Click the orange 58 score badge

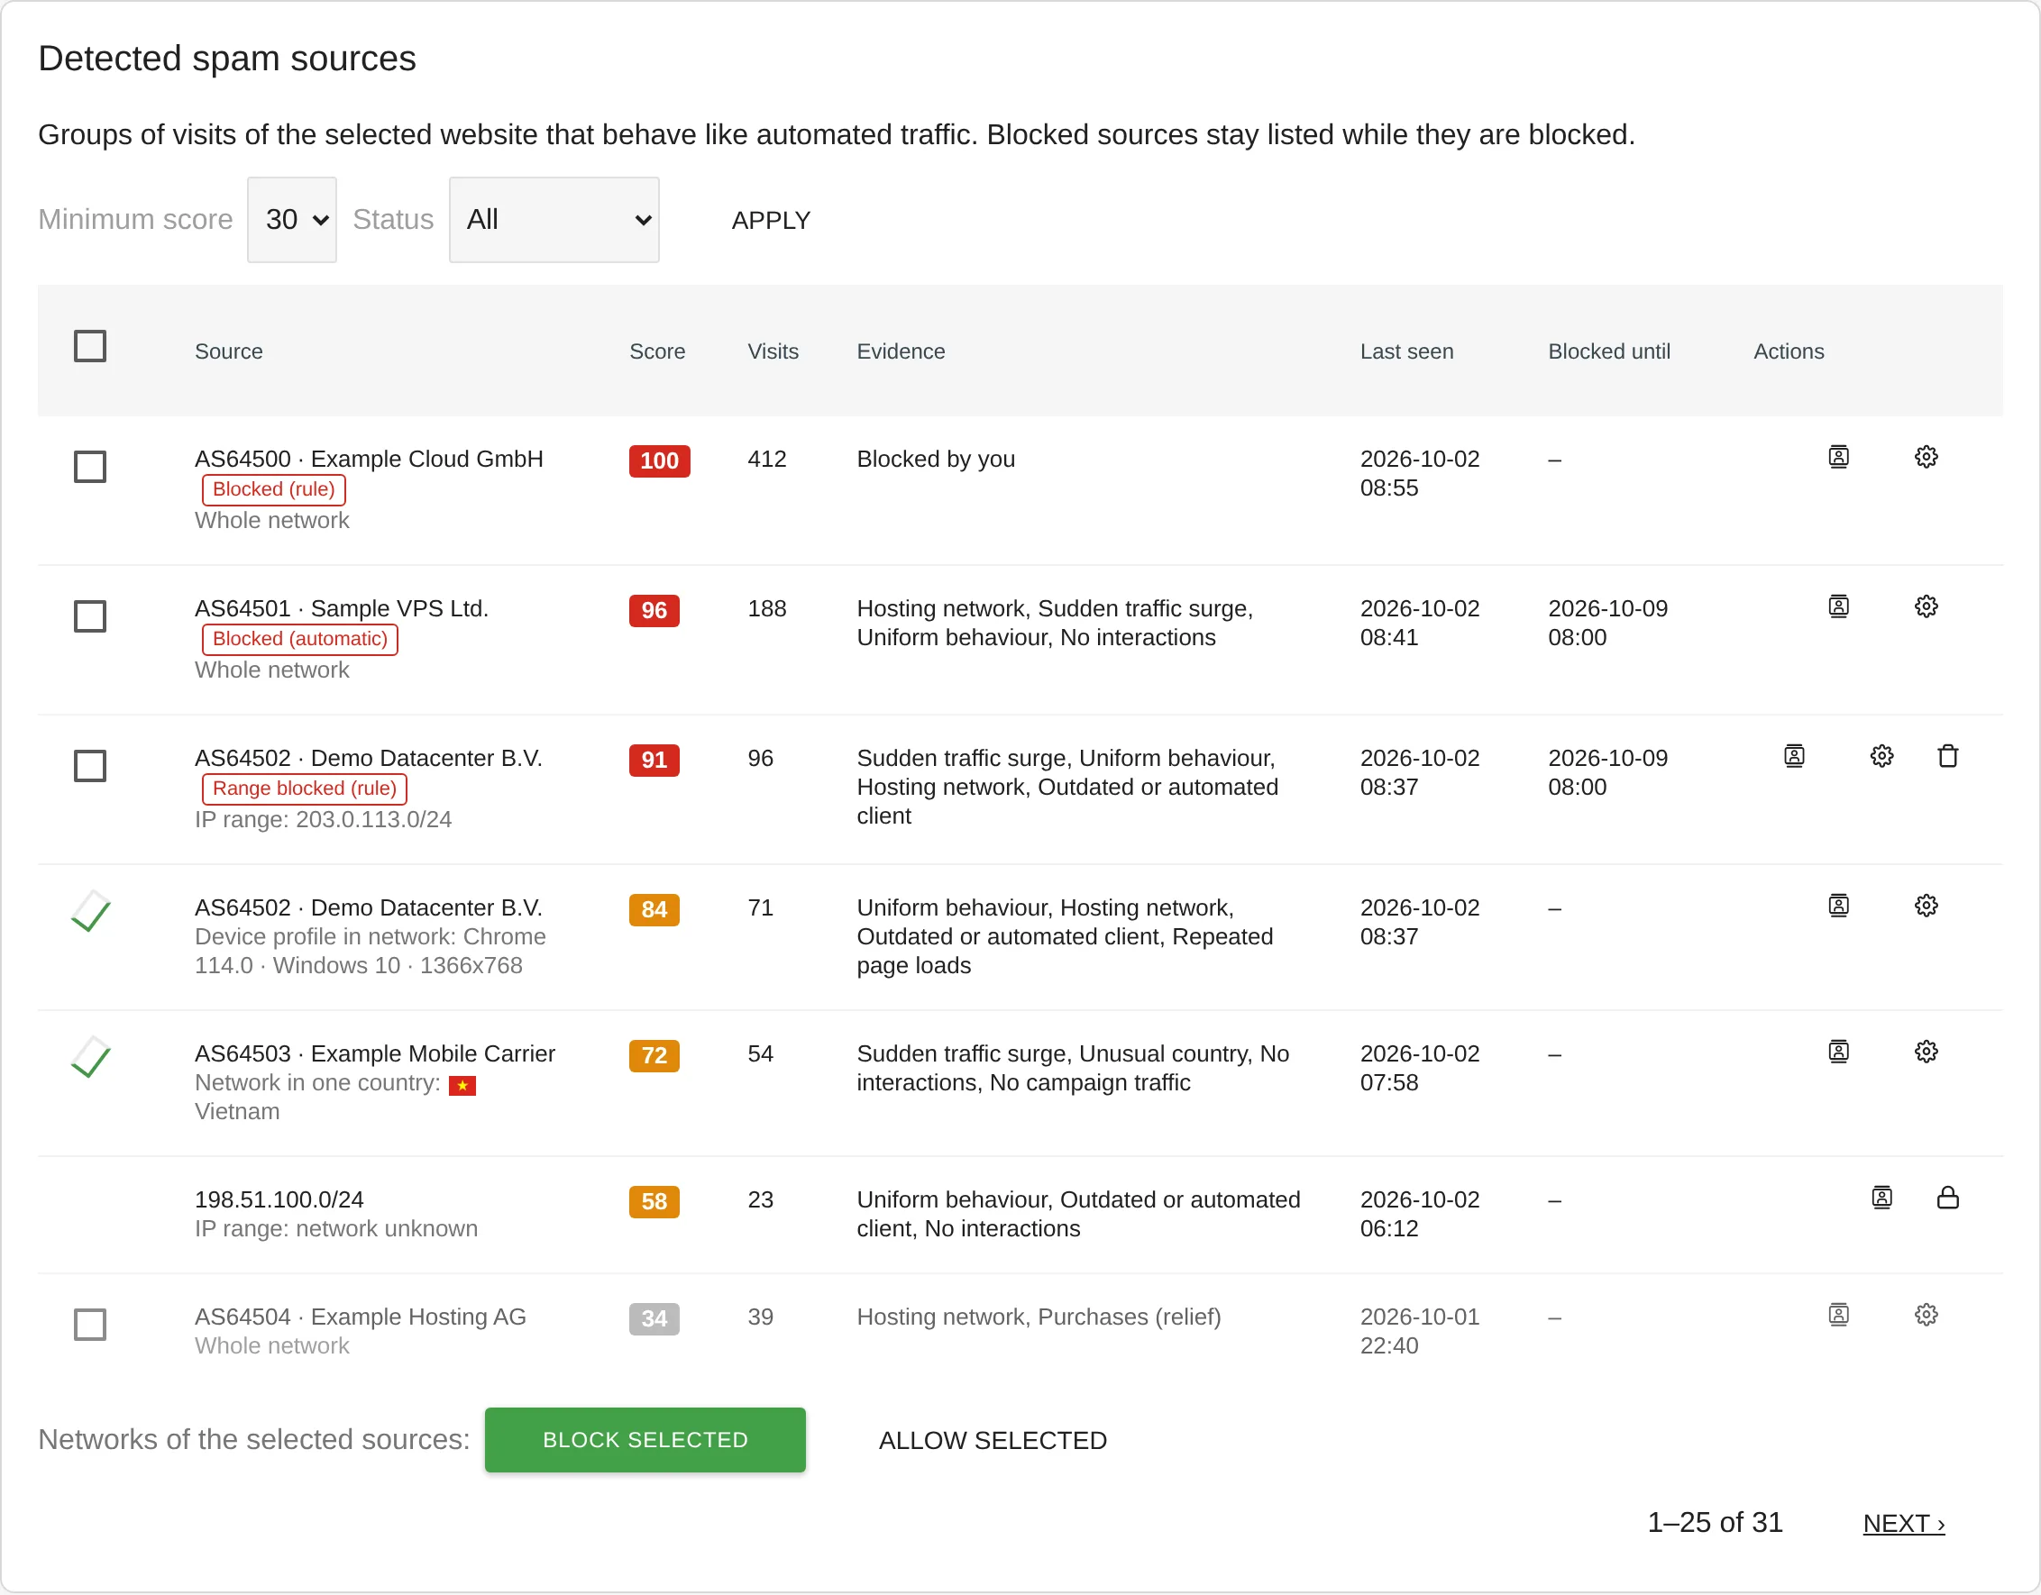654,1200
